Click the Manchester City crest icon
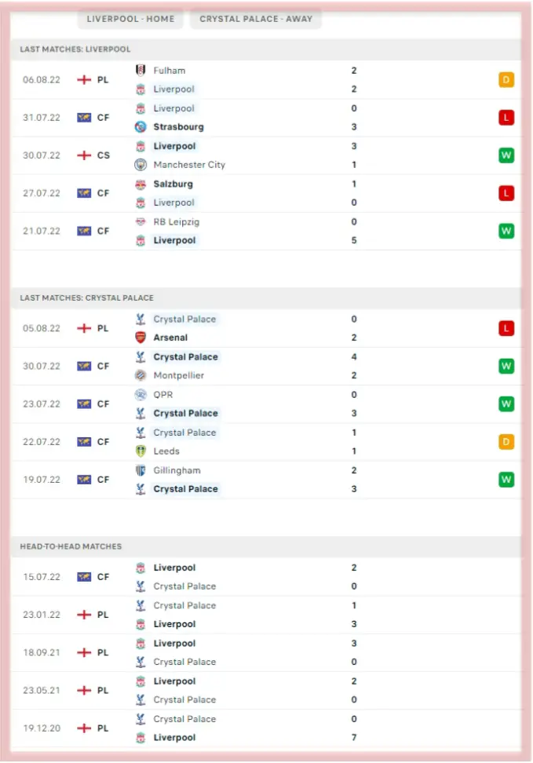The image size is (533, 763). 141,165
